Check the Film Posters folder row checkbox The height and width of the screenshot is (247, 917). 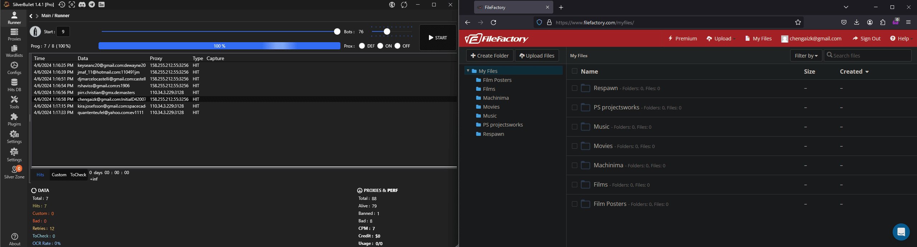coord(574,204)
